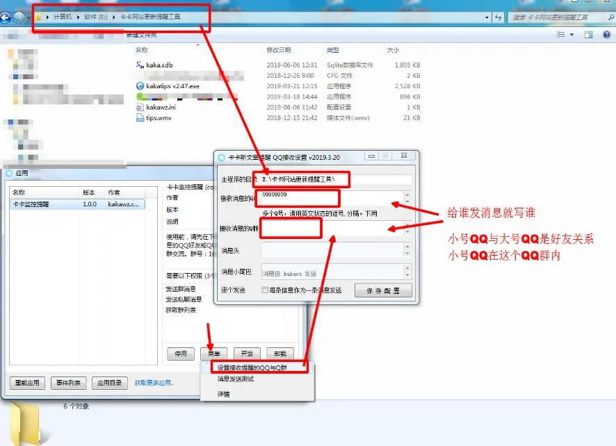Click the kakatips v2.47.exe application icon
Viewport: 616px width, 446px height.
tap(140, 86)
